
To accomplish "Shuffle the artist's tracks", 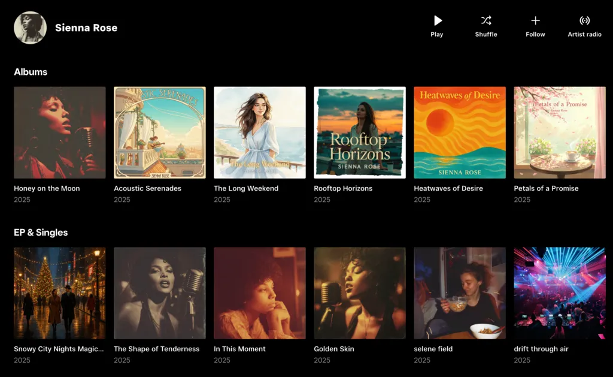I will click(486, 21).
